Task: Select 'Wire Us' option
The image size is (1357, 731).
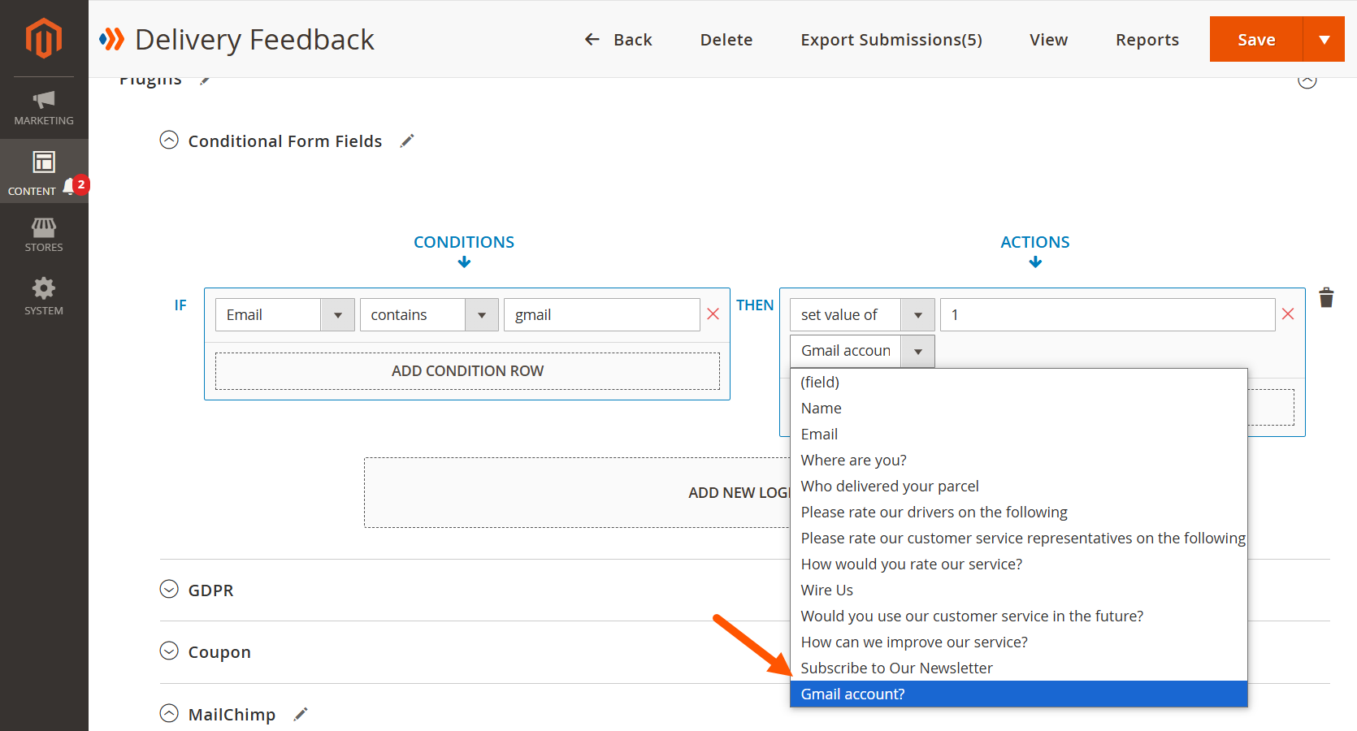Action: point(1018,590)
